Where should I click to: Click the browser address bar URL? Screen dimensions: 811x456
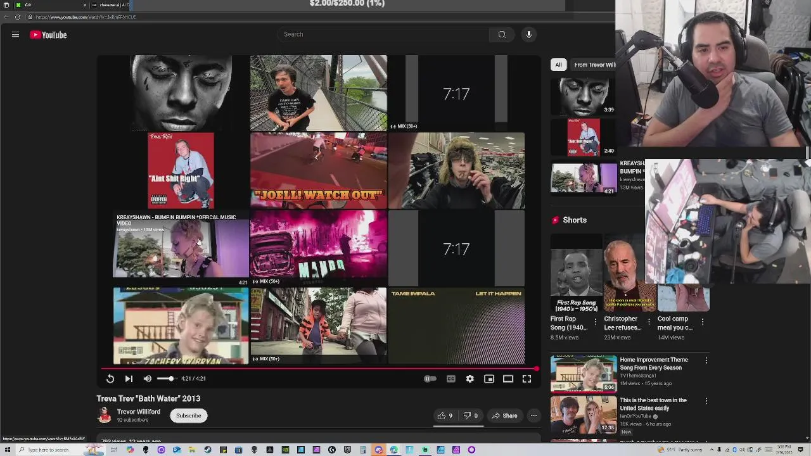[86, 17]
